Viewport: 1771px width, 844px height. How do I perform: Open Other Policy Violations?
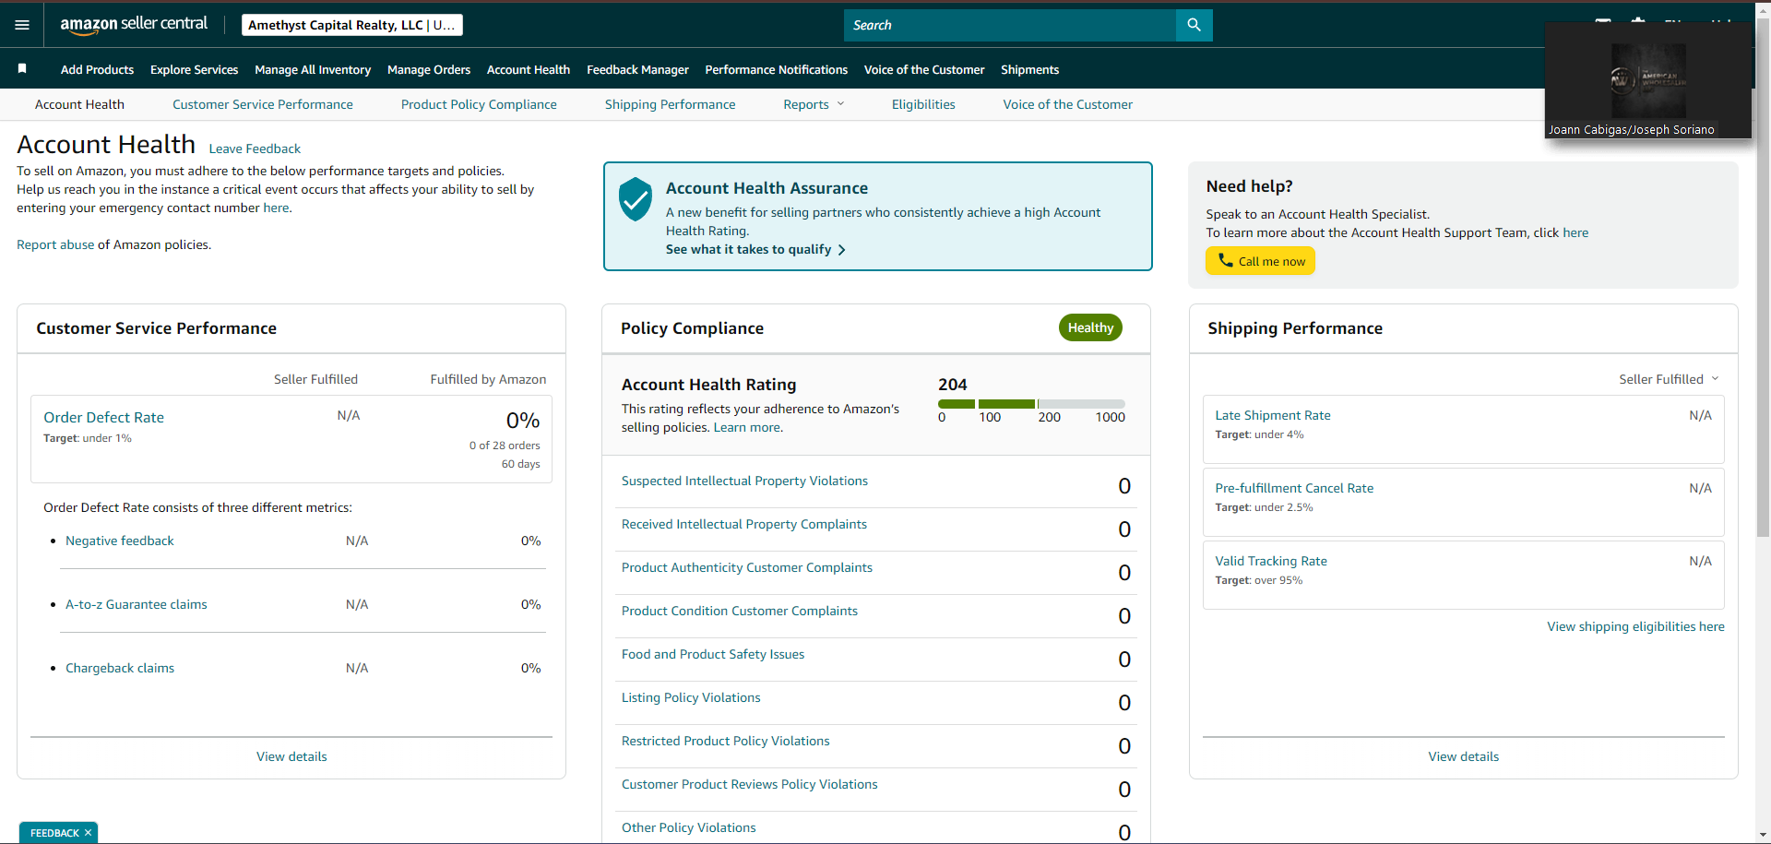[688, 827]
